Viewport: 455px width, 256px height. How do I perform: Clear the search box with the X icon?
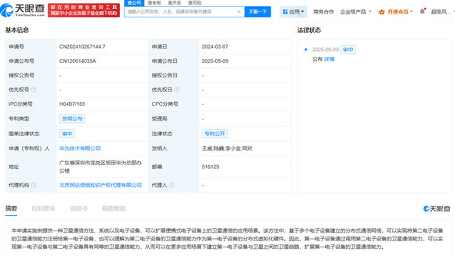coord(239,12)
